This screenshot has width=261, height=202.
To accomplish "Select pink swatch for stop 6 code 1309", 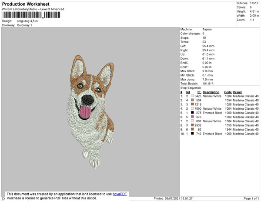I will click(192, 117).
